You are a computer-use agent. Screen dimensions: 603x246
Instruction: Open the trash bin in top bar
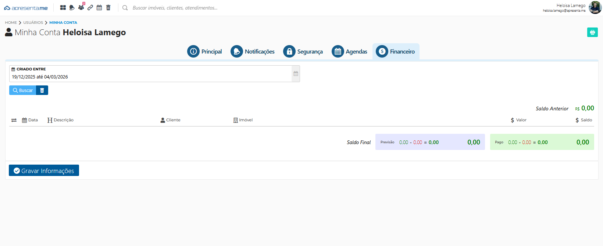tap(108, 8)
